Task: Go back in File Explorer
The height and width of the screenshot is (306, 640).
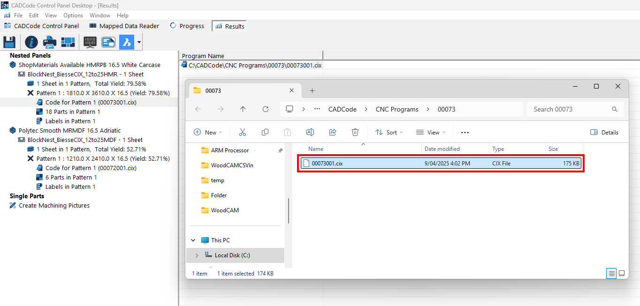Action: tap(198, 109)
